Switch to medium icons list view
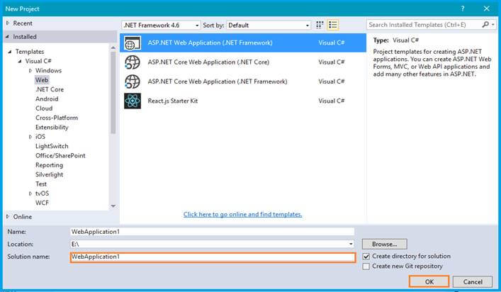The width and height of the screenshot is (501, 292). (332, 25)
